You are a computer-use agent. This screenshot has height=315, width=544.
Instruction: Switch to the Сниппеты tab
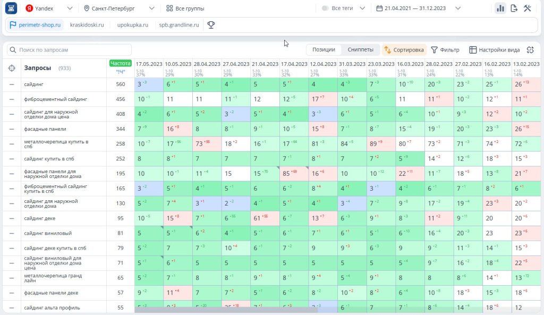[360, 50]
